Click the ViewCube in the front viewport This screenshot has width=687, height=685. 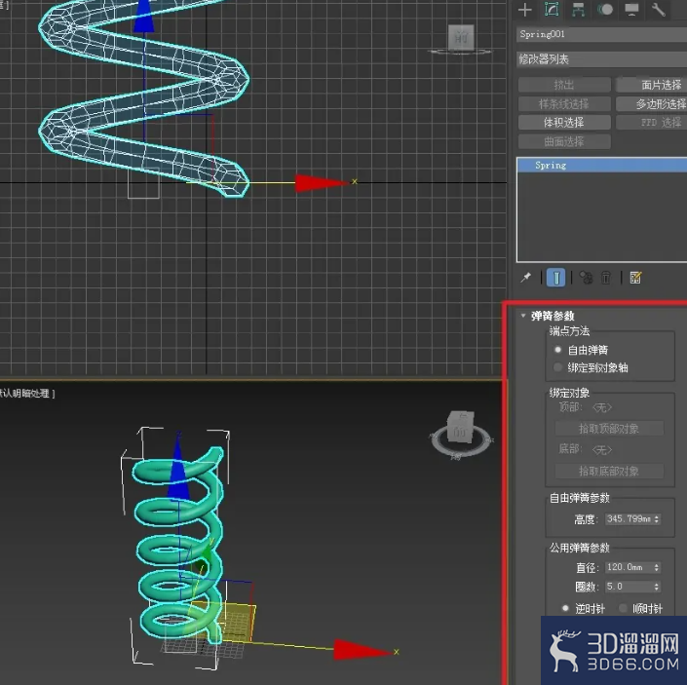point(461,38)
